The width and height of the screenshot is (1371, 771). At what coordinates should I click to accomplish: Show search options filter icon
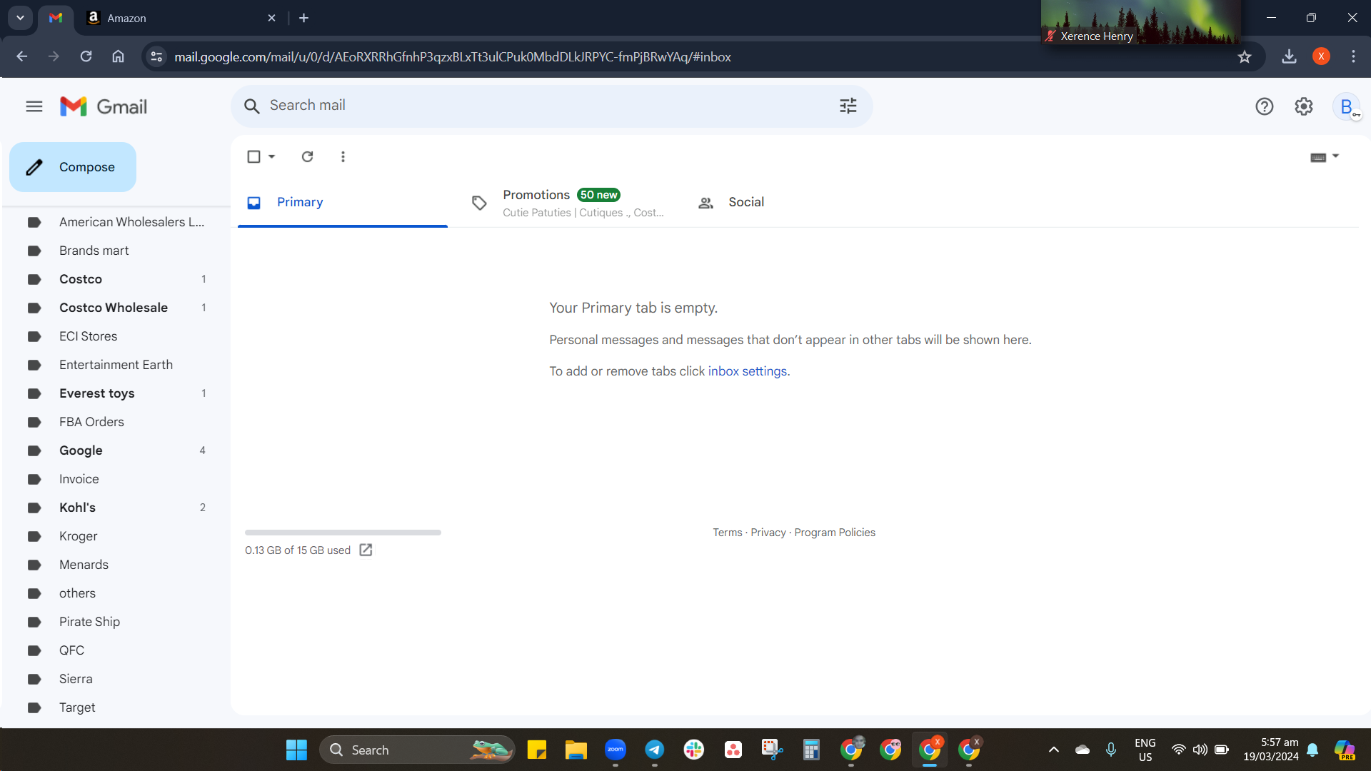click(x=848, y=106)
